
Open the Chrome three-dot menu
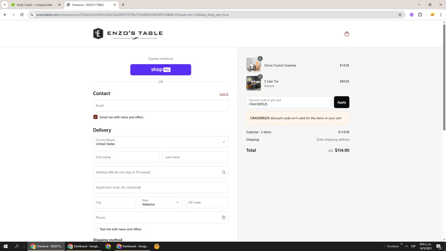[441, 15]
